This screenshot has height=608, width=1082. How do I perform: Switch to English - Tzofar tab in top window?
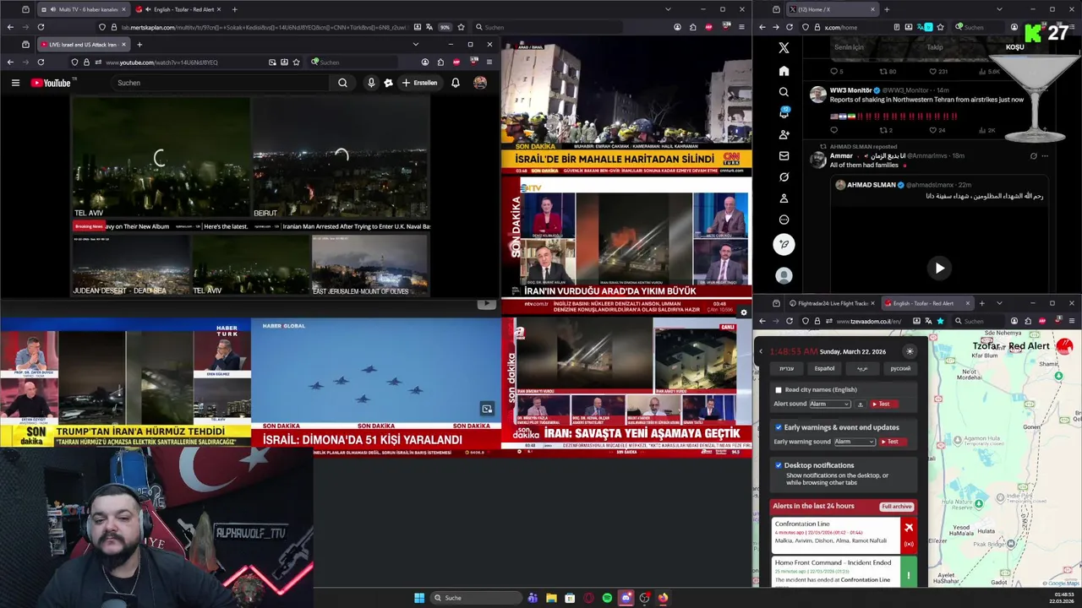(178, 9)
